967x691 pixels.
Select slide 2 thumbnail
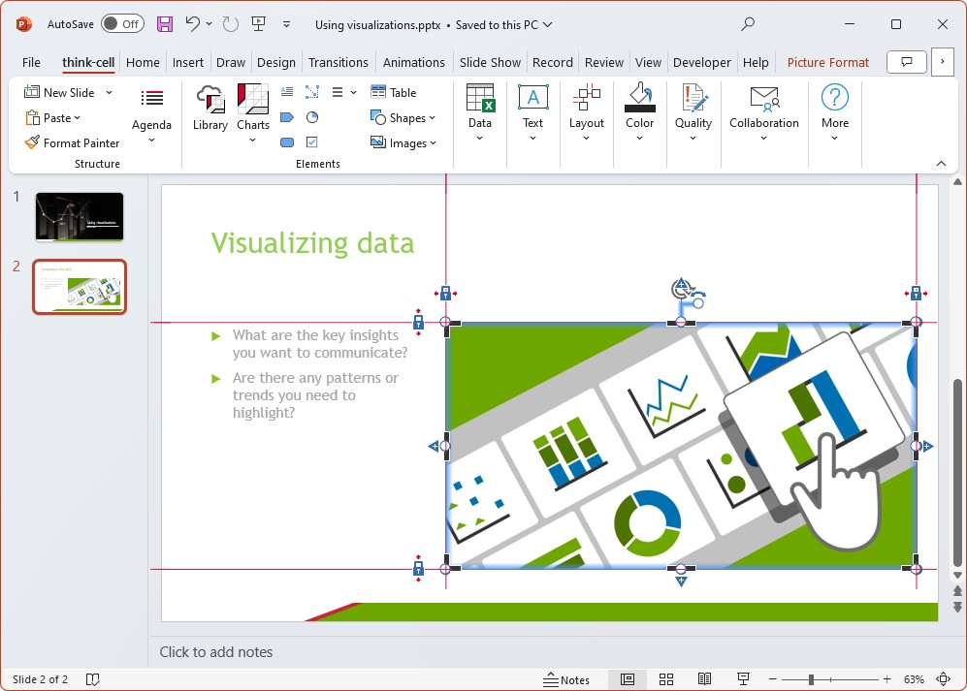(x=80, y=287)
